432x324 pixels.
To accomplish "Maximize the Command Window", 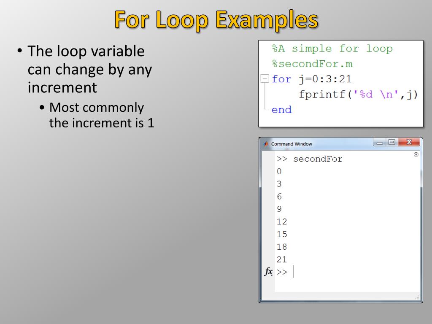I will click(392, 142).
